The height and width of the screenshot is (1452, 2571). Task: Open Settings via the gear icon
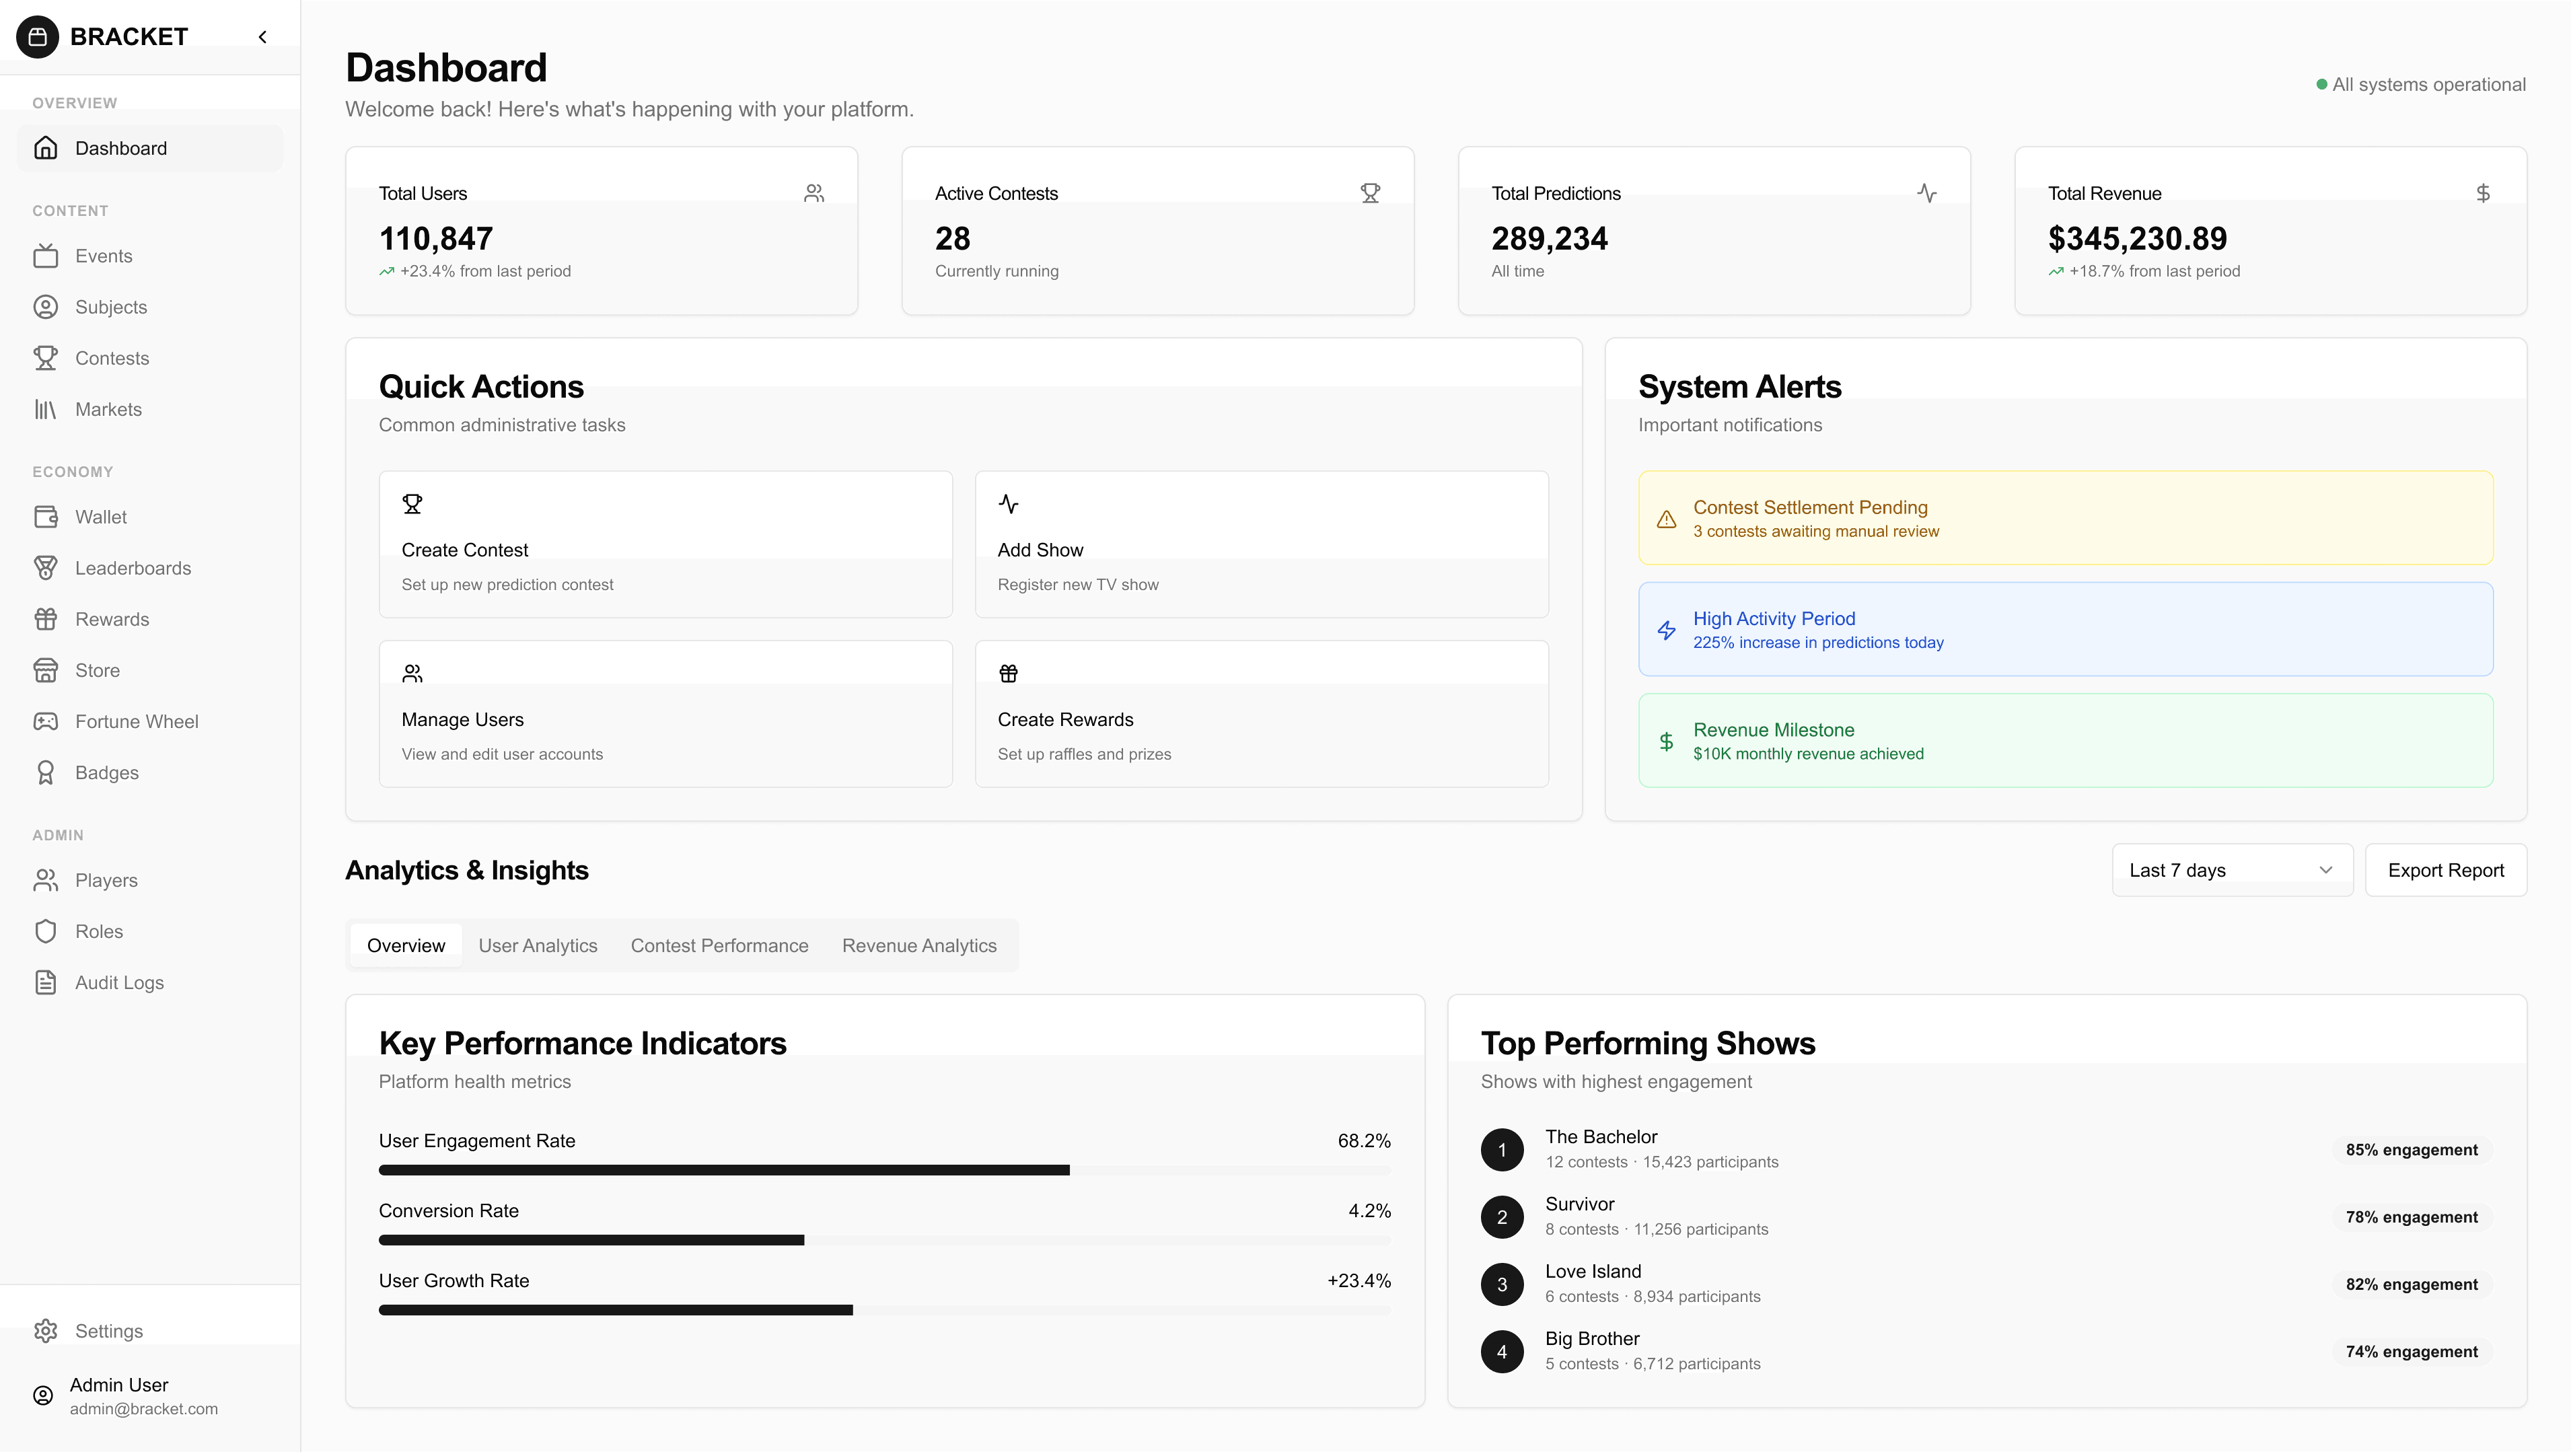[47, 1330]
